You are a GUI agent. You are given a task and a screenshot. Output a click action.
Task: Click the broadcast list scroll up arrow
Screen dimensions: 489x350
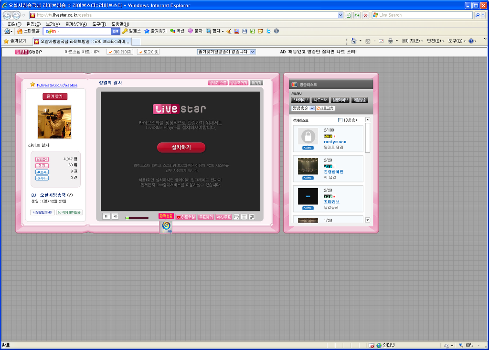tap(368, 120)
